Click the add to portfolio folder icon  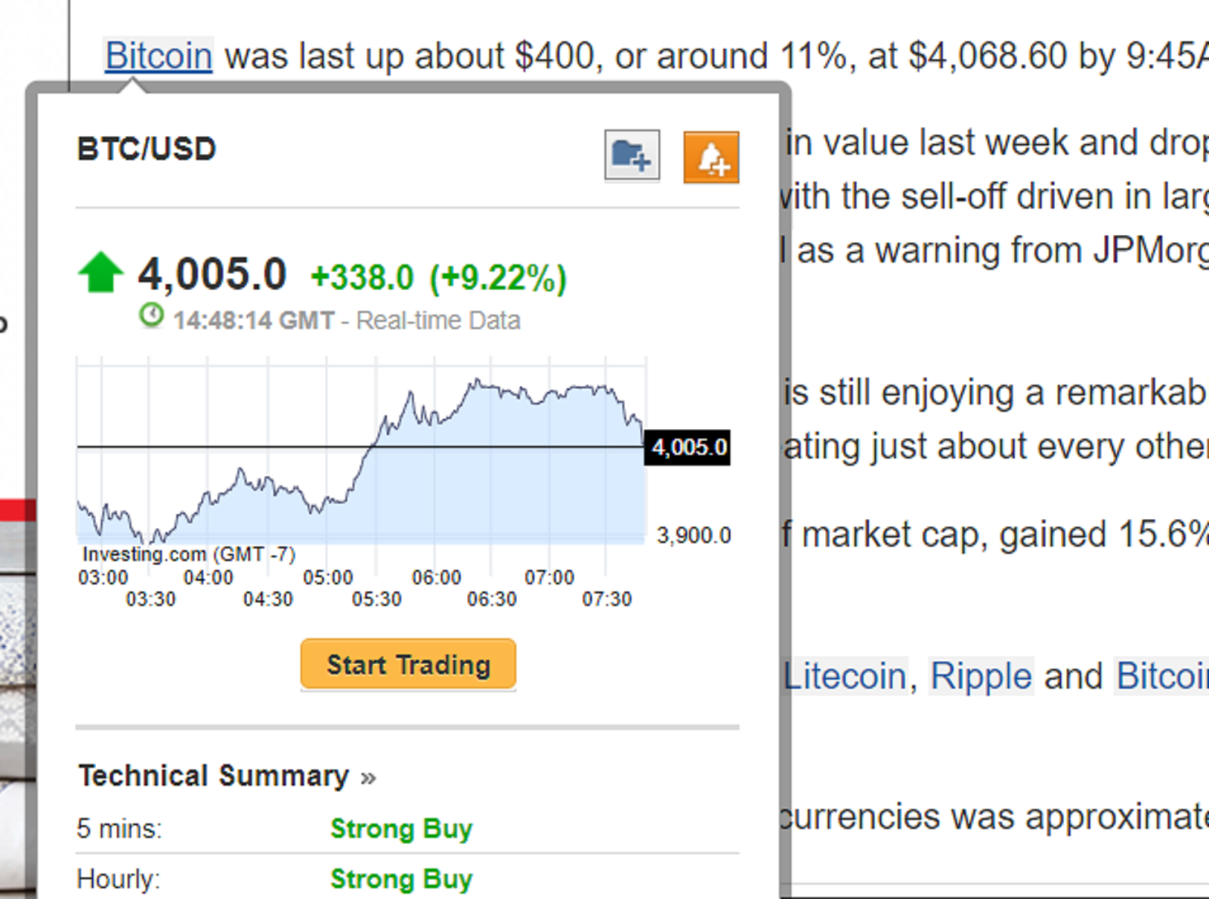[632, 156]
